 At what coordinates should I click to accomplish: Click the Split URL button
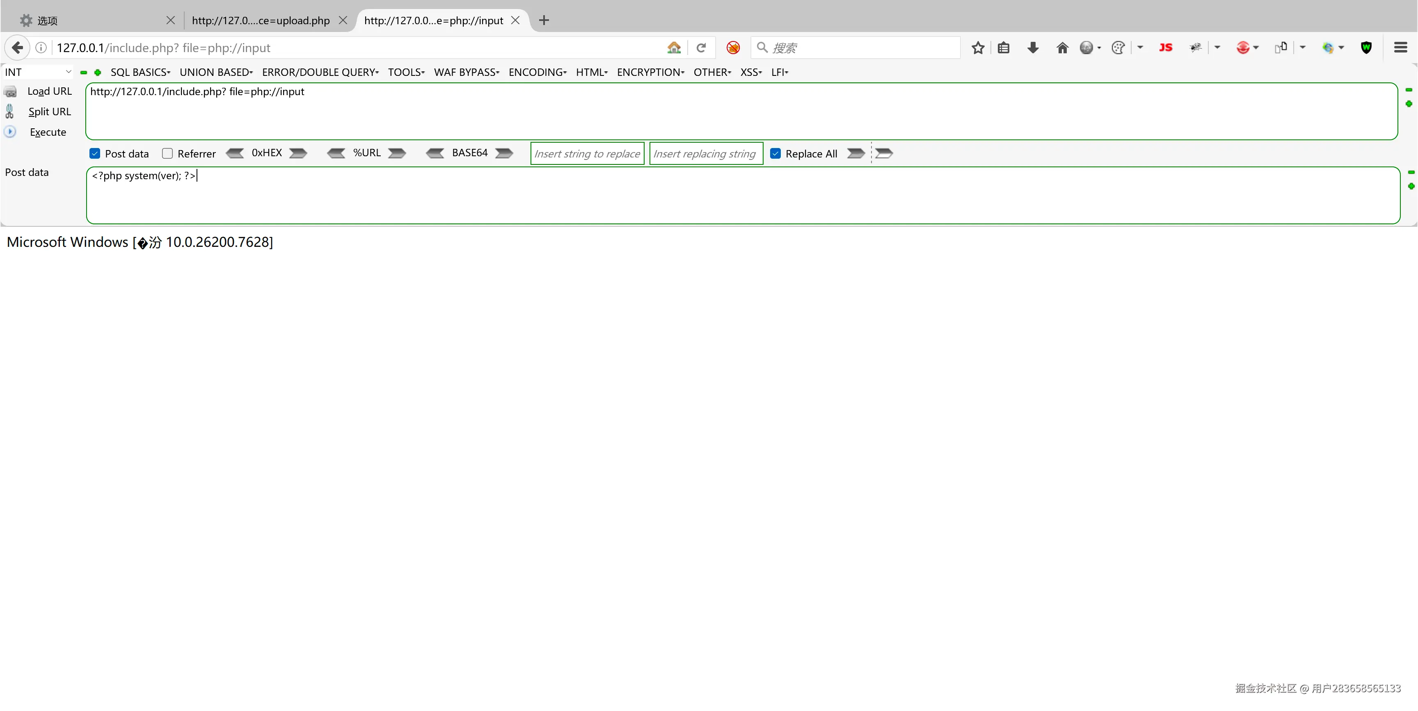[x=50, y=112]
